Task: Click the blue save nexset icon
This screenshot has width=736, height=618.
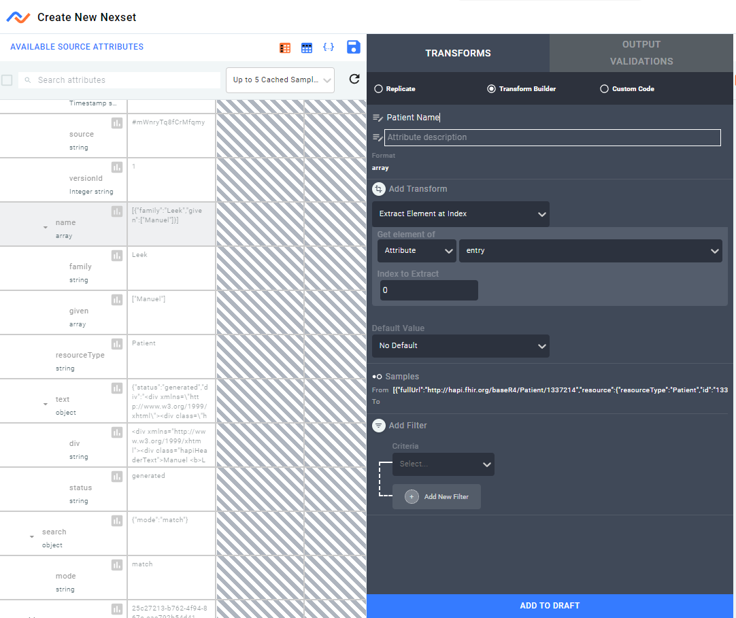Action: point(353,48)
